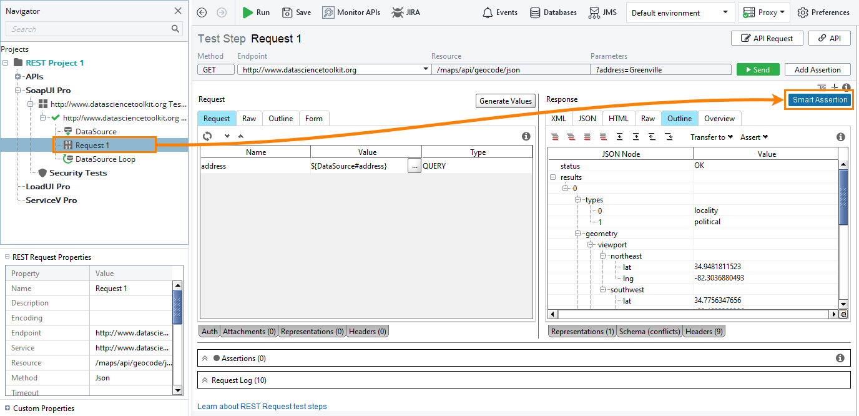Open the JMS manager

coord(603,12)
